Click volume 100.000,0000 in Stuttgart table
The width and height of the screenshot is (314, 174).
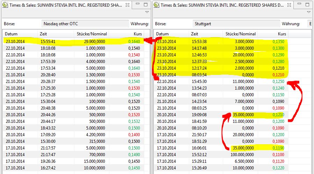242,154
